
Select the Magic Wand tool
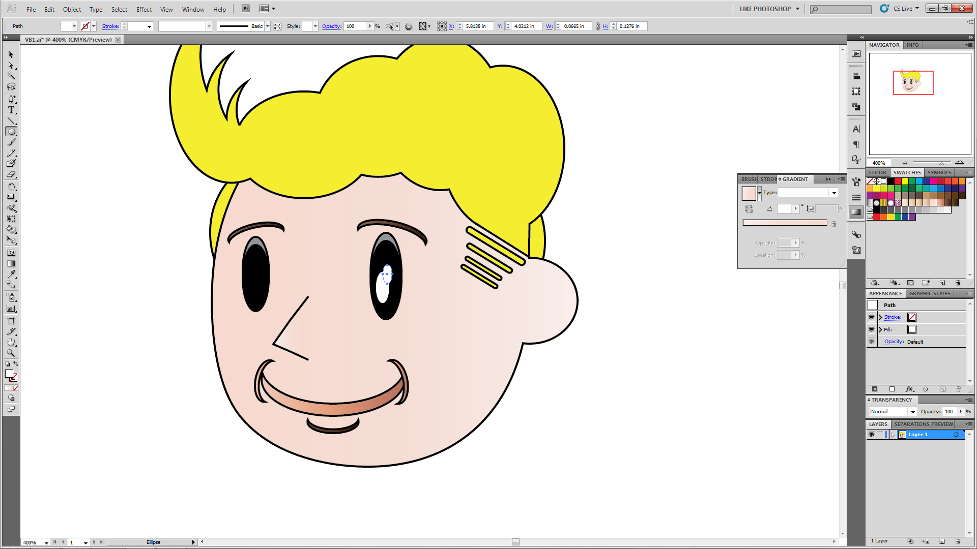pos(11,76)
